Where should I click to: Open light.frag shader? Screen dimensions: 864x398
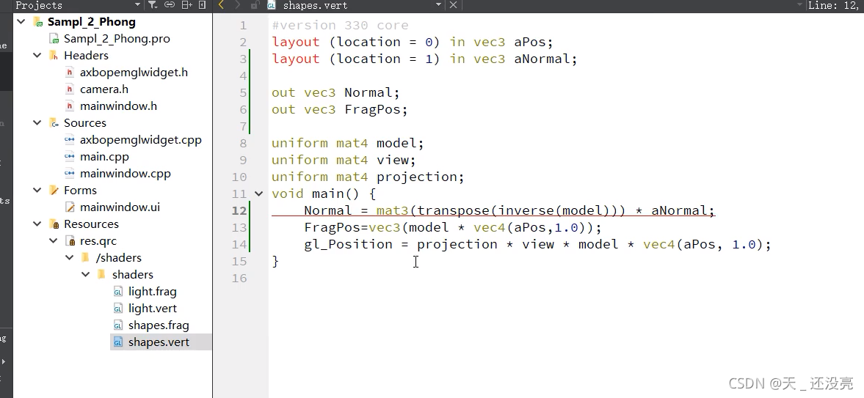pos(153,291)
